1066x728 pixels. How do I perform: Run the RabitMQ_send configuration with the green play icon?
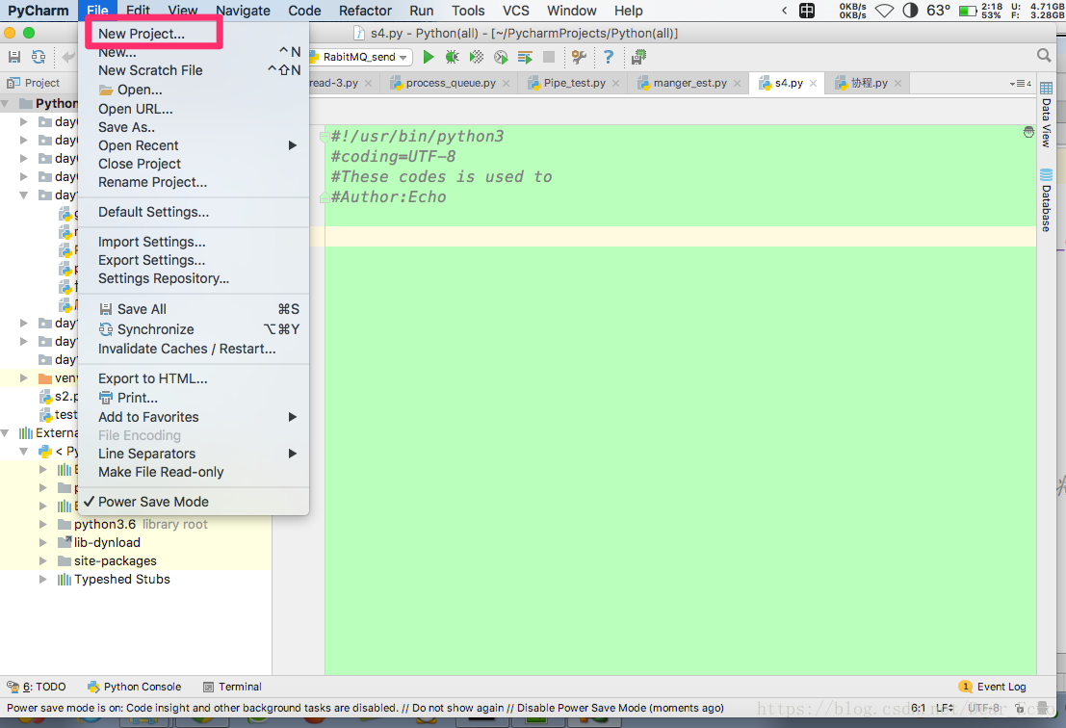tap(429, 57)
